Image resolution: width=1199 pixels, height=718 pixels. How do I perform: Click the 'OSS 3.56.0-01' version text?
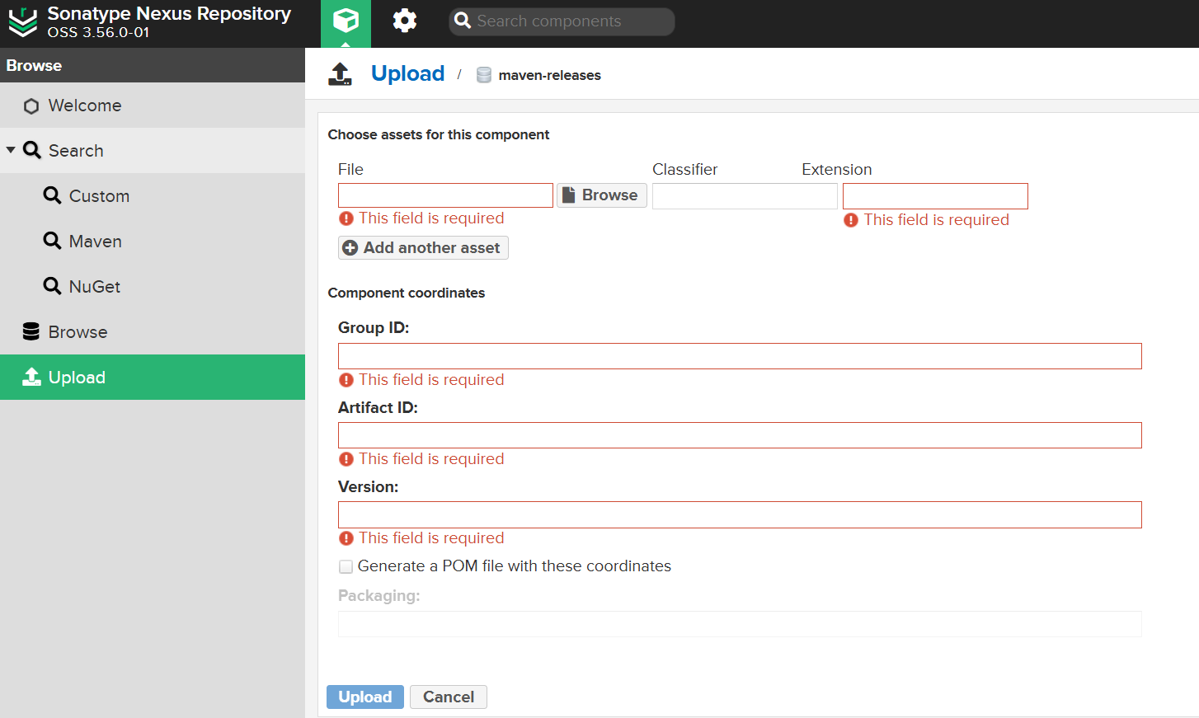(98, 33)
